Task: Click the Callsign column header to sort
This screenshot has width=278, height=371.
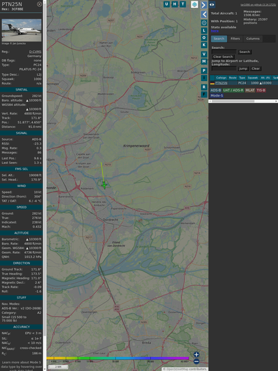Action: click(x=221, y=78)
